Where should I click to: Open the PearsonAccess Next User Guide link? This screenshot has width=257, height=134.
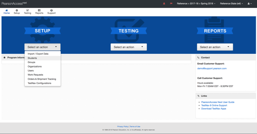pos(218,102)
